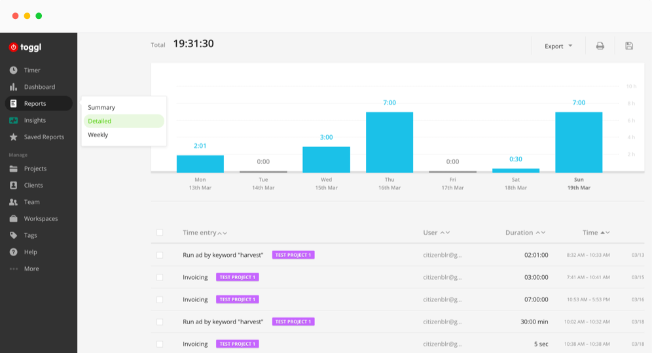652x353 pixels.
Task: Open Tags using the tag icon
Action: pos(13,235)
